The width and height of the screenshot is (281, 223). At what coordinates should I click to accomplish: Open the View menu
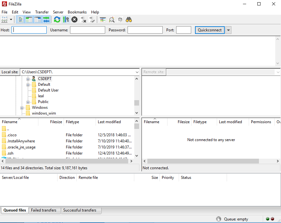click(27, 12)
